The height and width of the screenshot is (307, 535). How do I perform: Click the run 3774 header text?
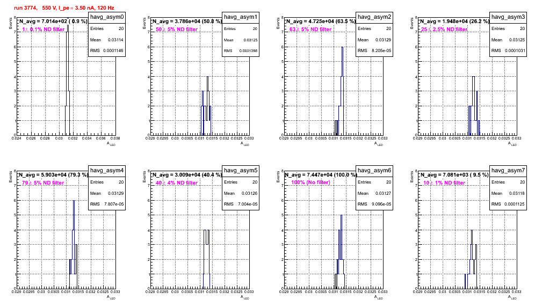(64, 8)
